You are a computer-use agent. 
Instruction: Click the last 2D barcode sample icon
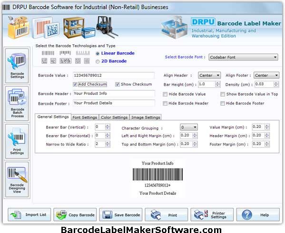tap(87, 61)
